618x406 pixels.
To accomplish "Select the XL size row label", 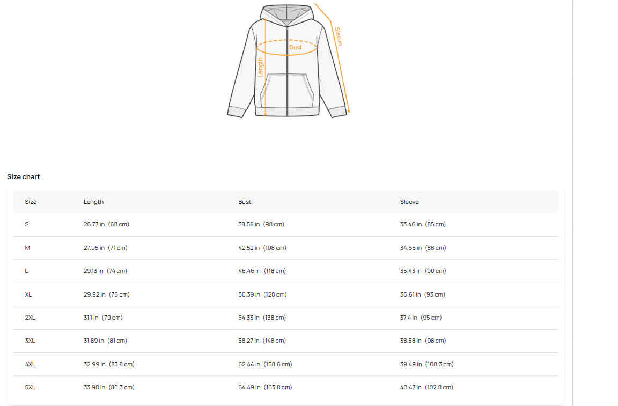I will click(28, 294).
